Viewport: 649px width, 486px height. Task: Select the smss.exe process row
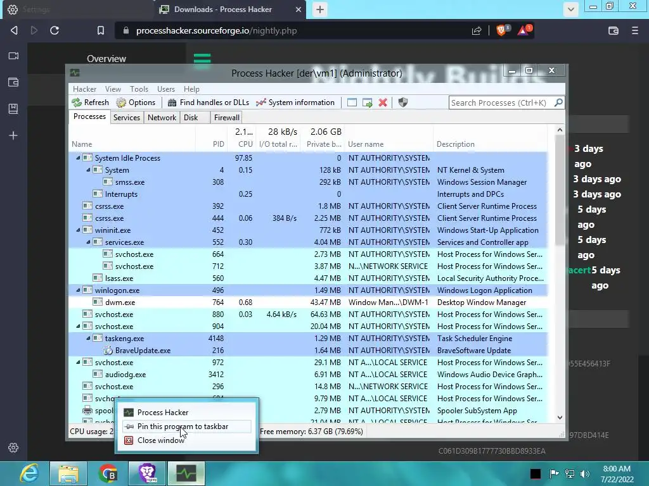pos(309,182)
